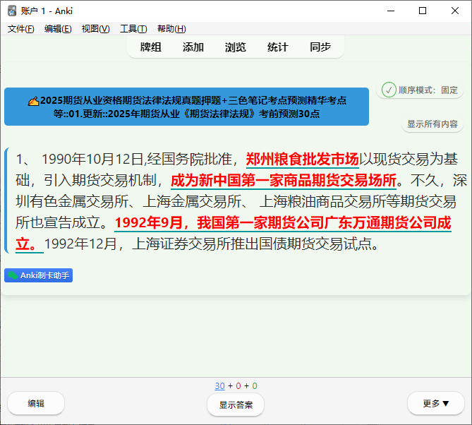
Task: Go to 牌组 decks view
Action: click(151, 47)
